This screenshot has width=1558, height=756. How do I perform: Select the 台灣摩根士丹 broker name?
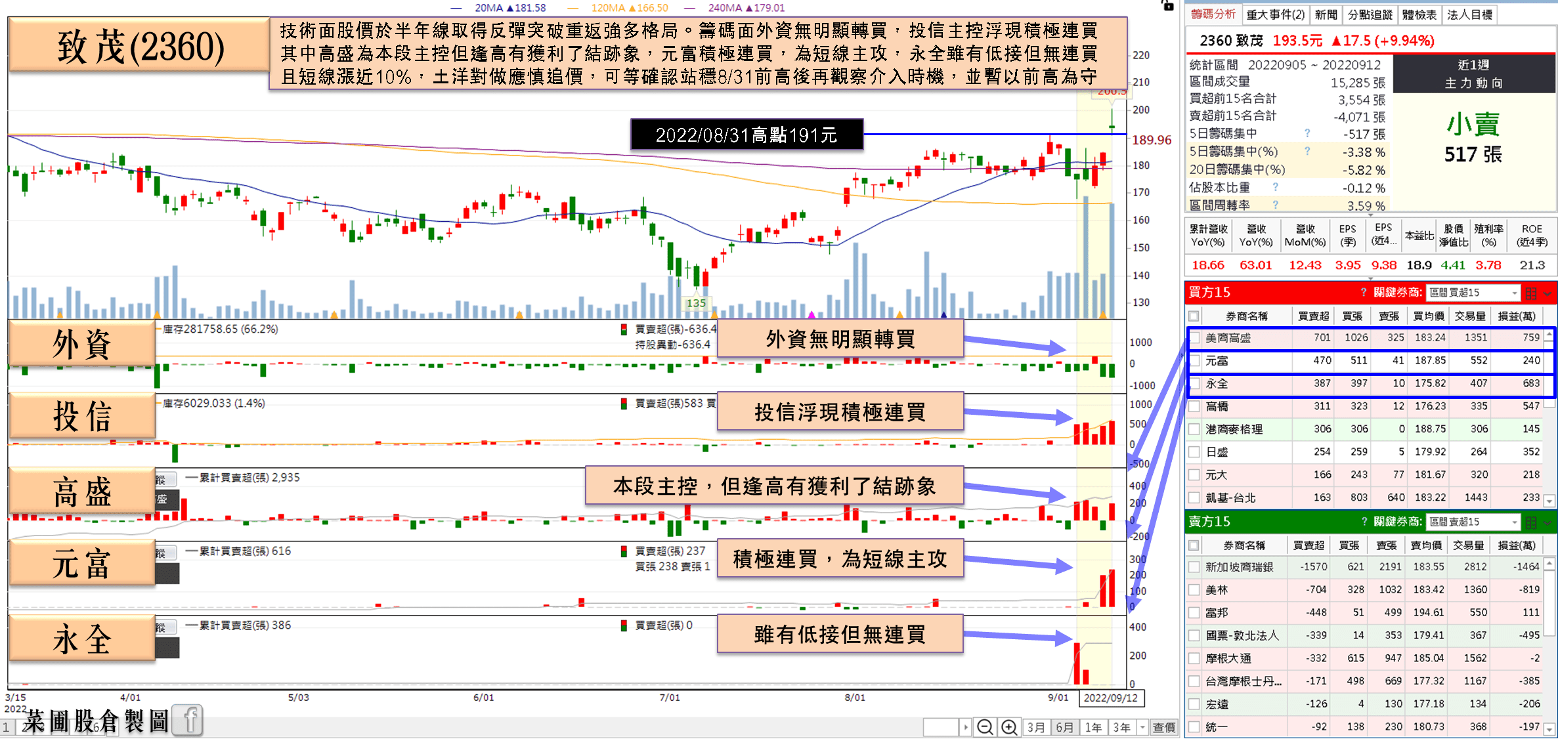(1244, 681)
